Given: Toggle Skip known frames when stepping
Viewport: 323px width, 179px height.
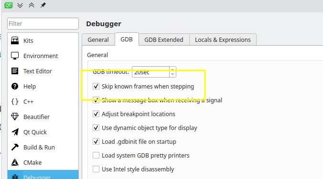Looking at the screenshot, I should pos(96,86).
